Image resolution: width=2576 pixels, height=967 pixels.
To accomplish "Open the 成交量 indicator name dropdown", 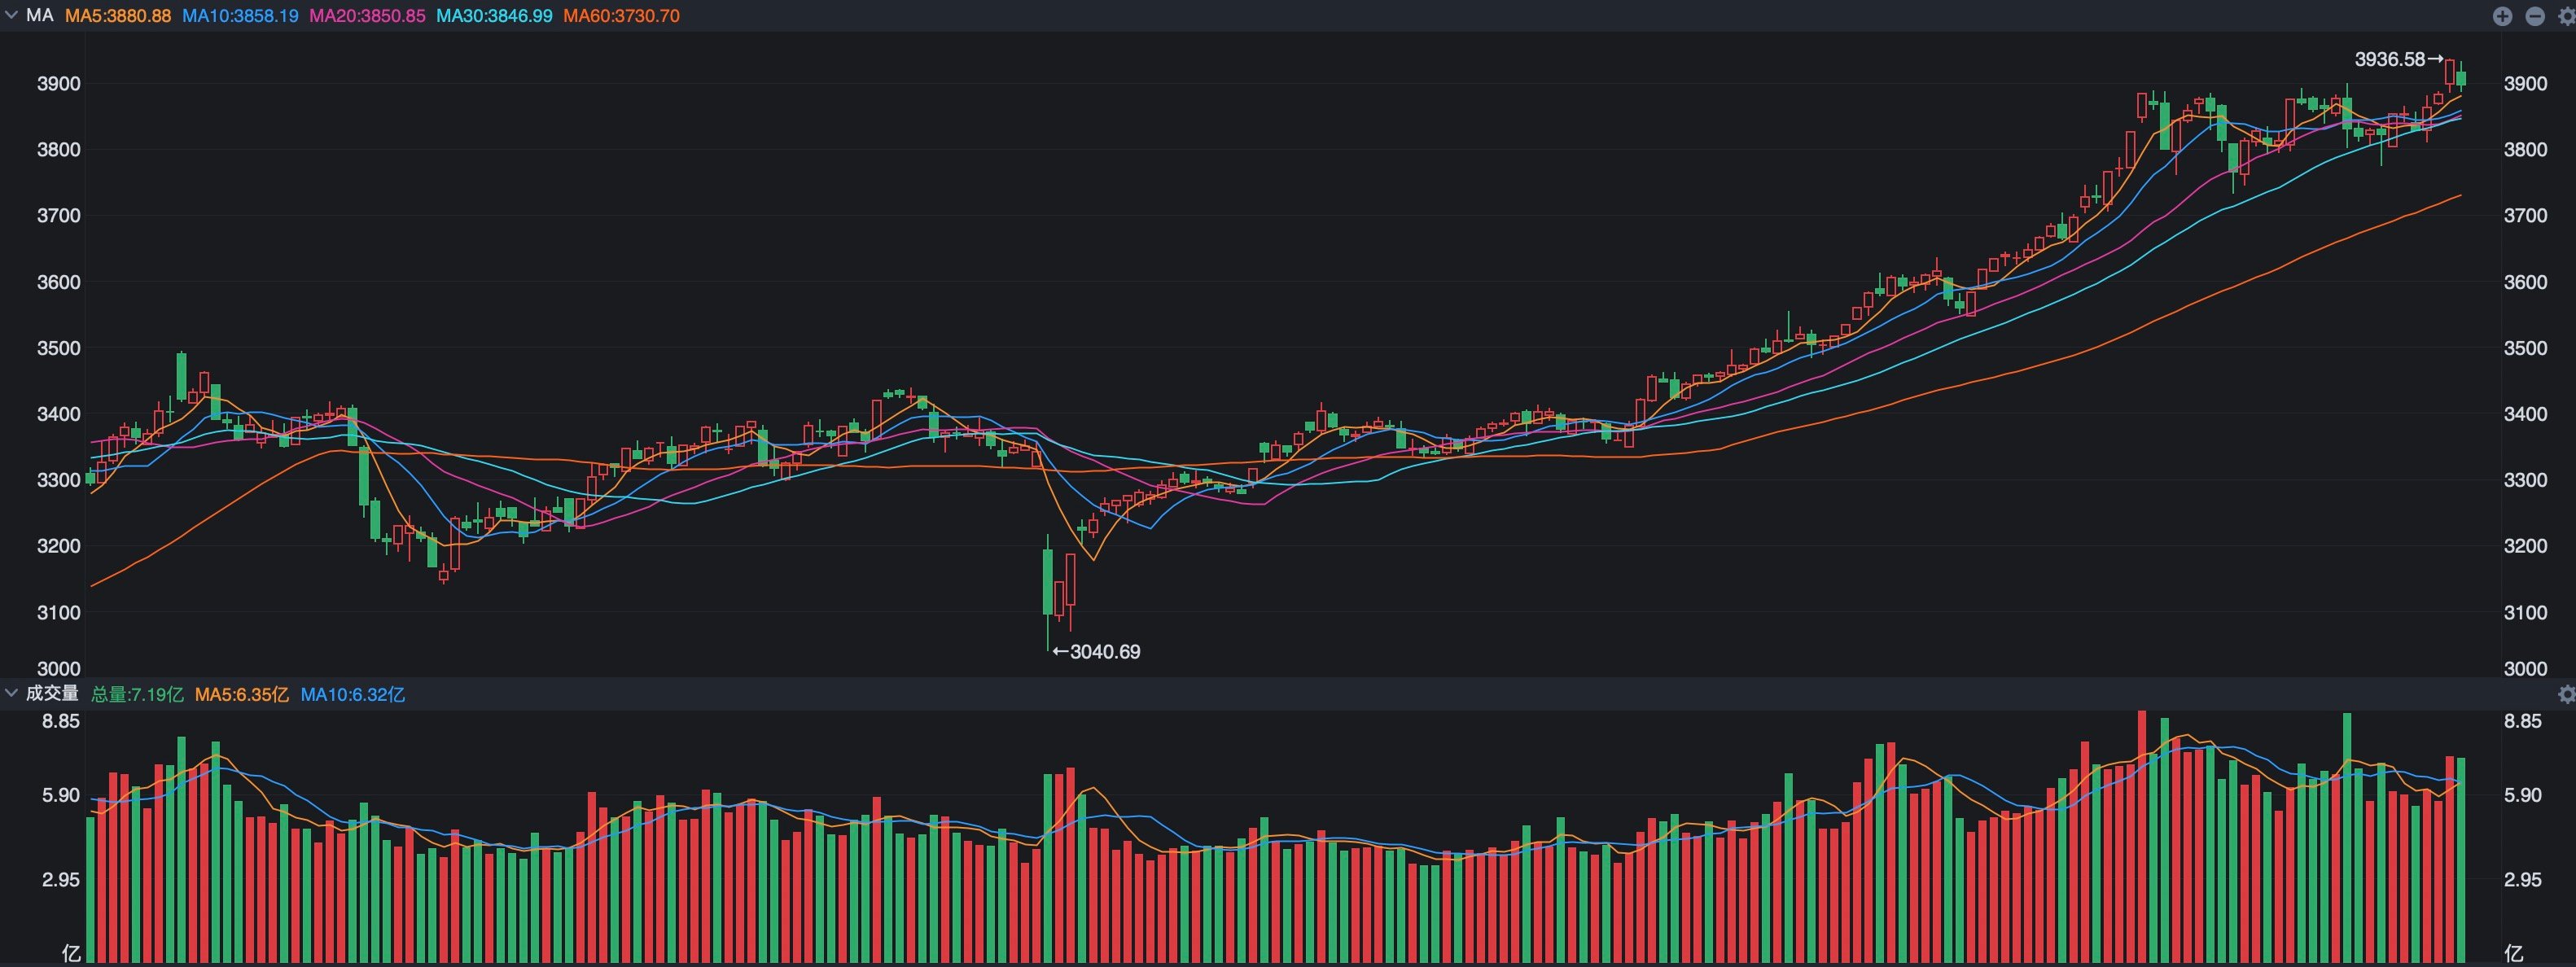I will (52, 693).
